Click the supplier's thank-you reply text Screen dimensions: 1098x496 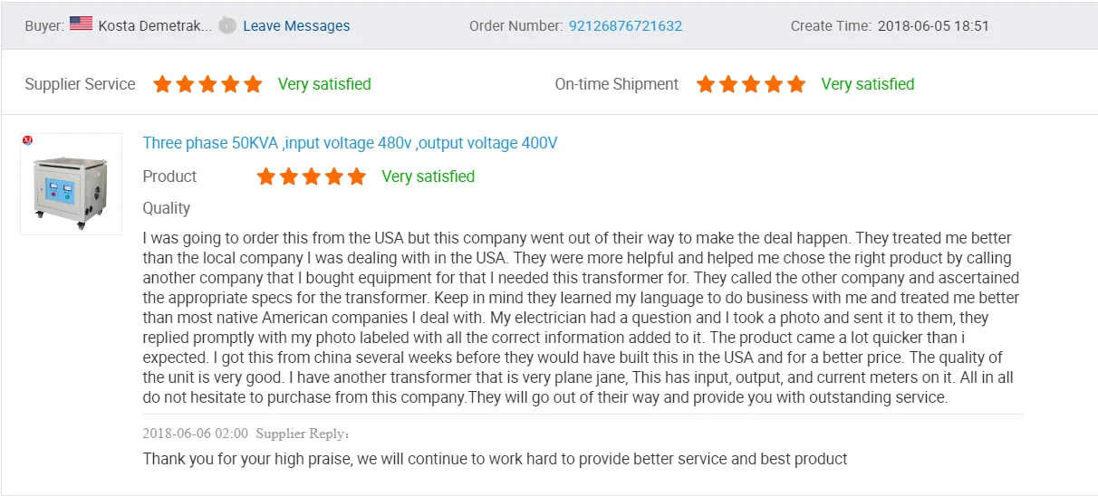(495, 459)
